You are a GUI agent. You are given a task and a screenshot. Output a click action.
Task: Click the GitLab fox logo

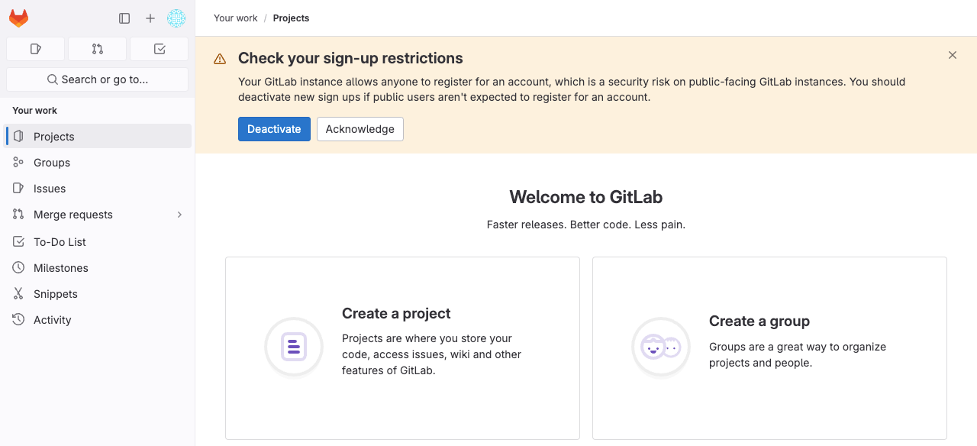(18, 18)
